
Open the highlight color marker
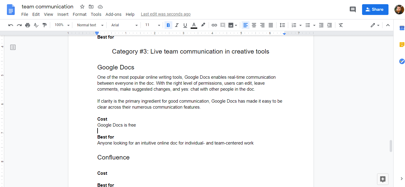203,25
